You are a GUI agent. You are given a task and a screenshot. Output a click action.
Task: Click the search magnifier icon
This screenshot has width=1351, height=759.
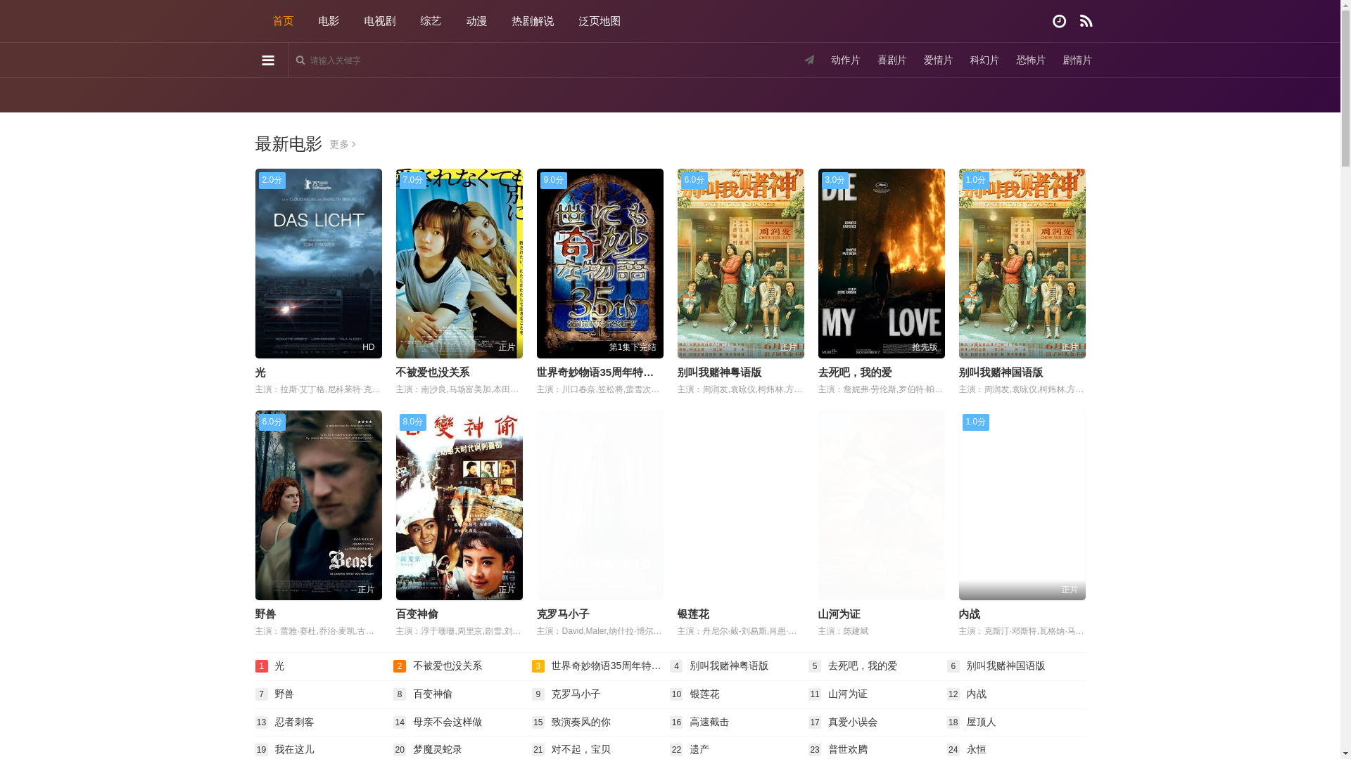click(x=300, y=60)
